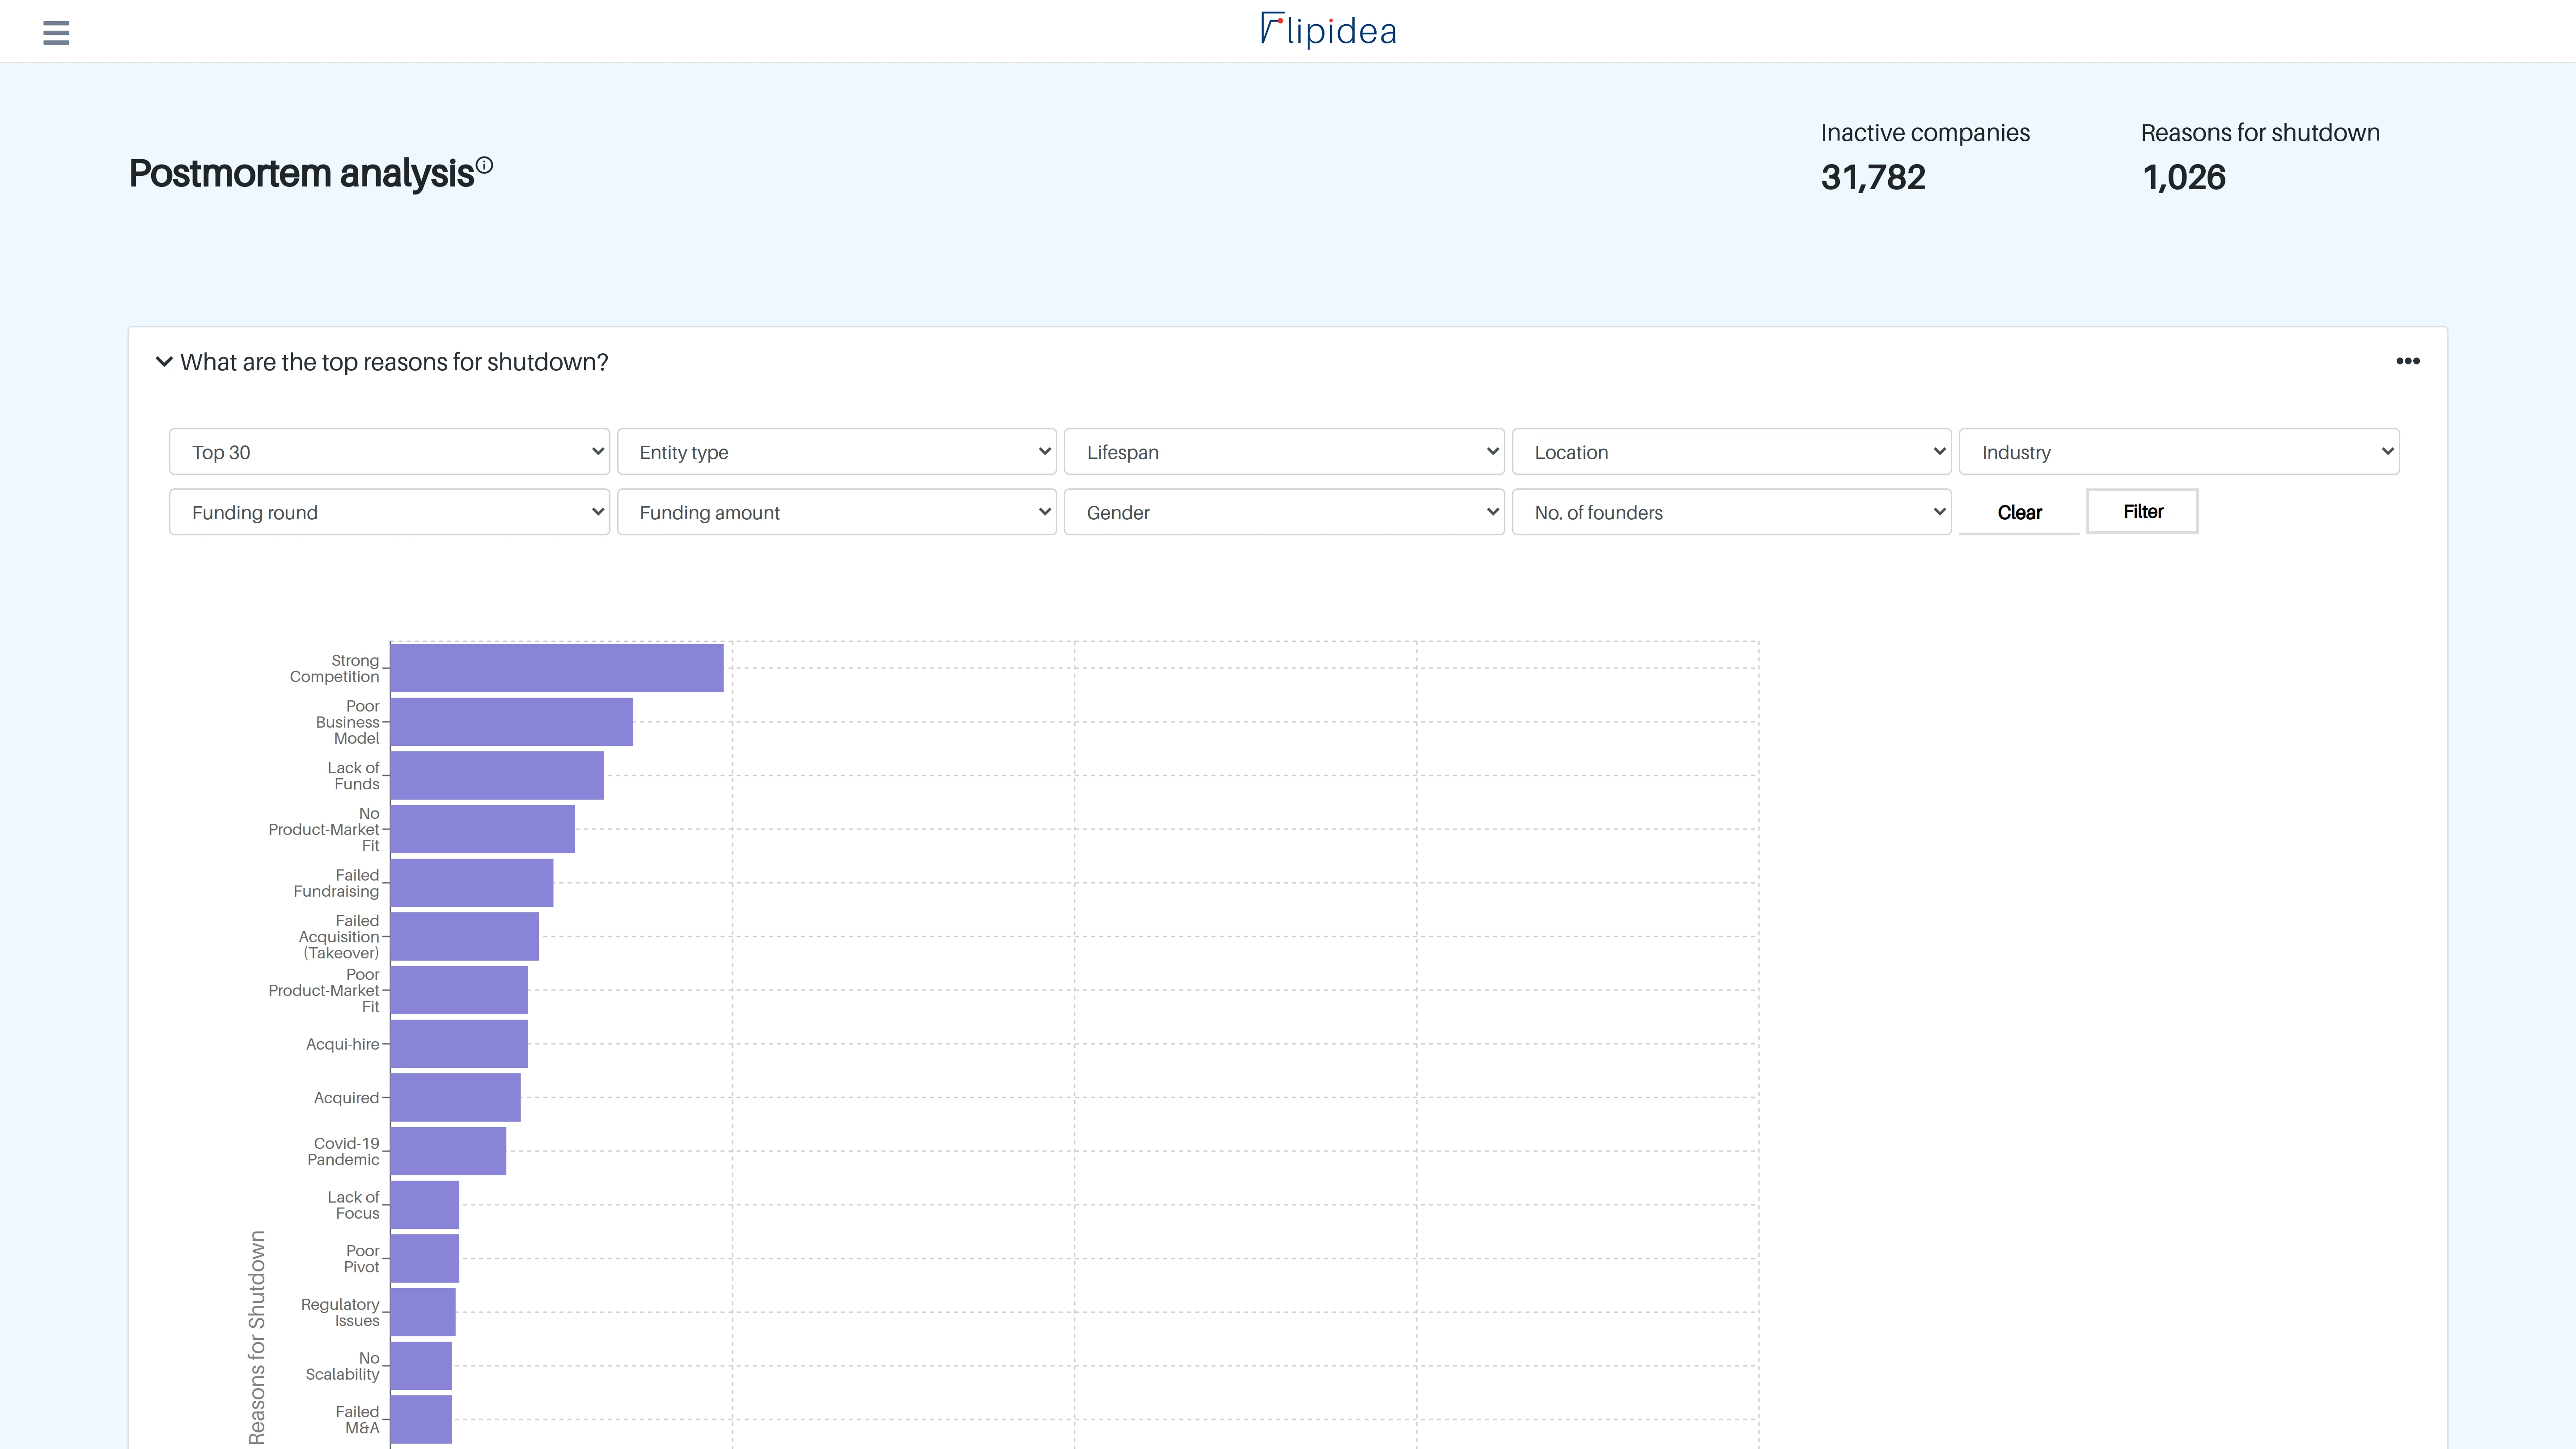Open the Gender dropdown
This screenshot has width=2576, height=1449.
coord(1284,512)
